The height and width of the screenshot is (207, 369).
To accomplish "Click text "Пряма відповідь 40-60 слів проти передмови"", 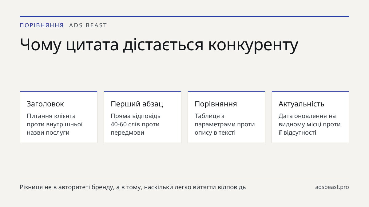I will [135, 124].
